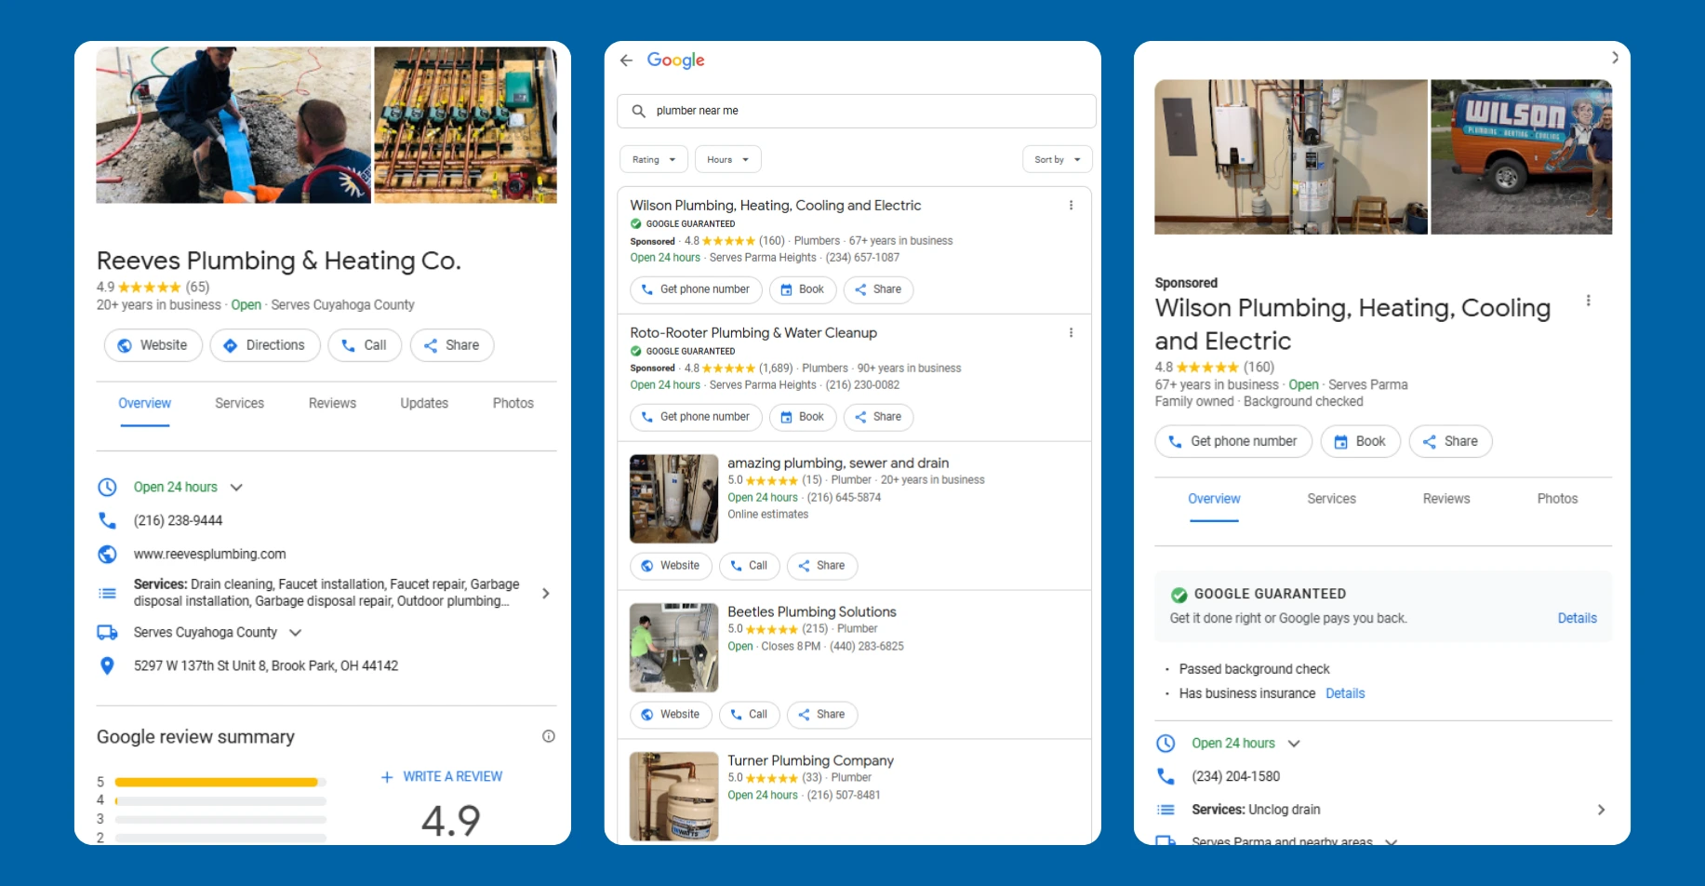Open the three-dot menu for Roto-Rooter listing
1705x886 pixels.
point(1071,333)
